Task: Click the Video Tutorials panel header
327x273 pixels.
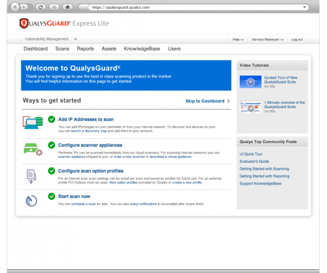Action: [x=272, y=66]
